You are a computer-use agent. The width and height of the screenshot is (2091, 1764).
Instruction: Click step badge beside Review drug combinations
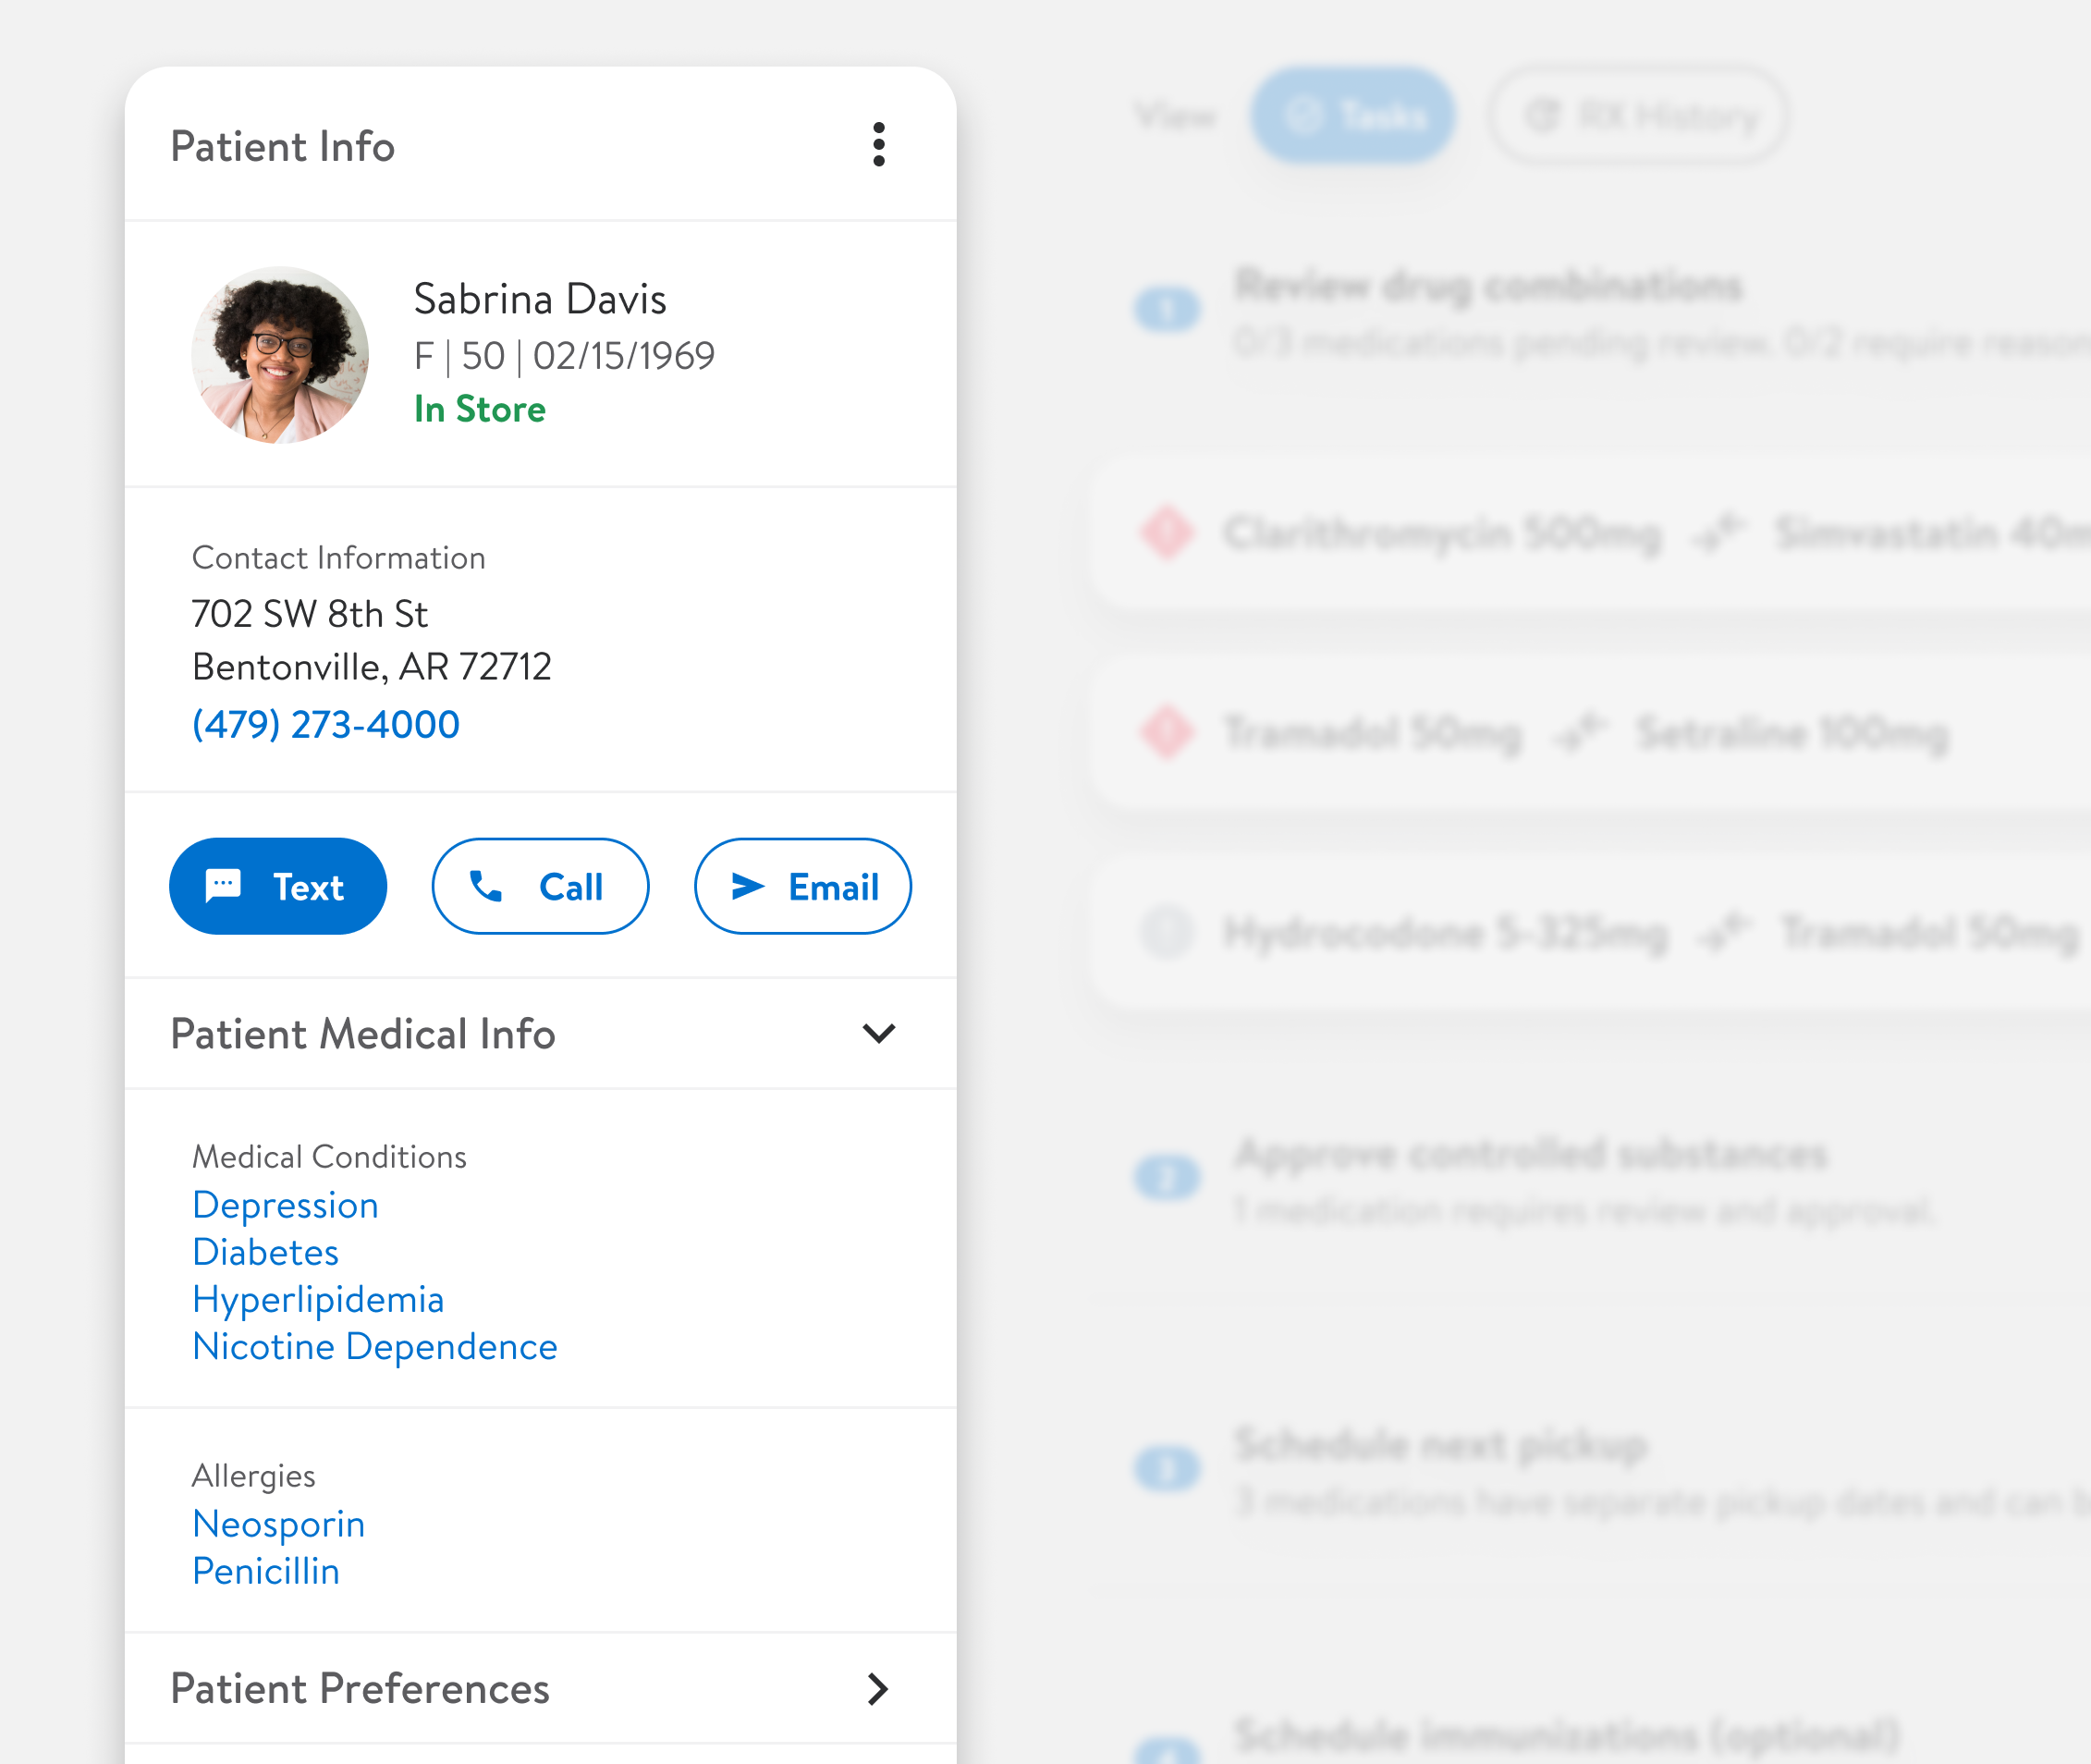coord(1166,310)
